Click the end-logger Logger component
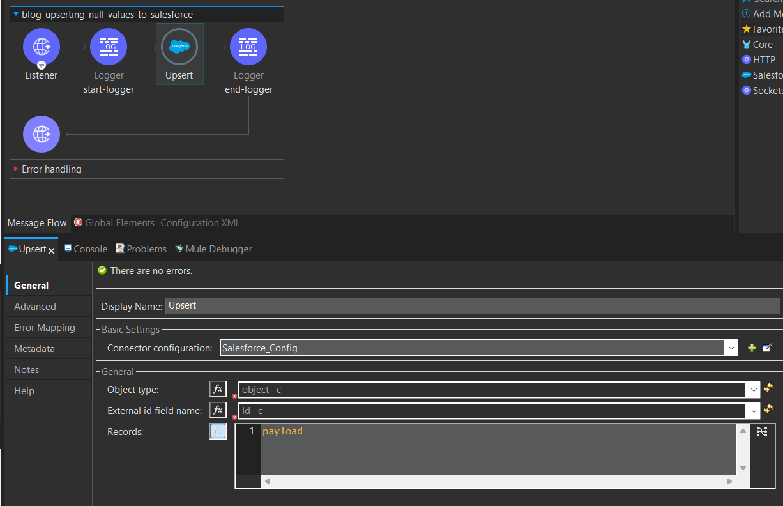Image resolution: width=783 pixels, height=506 pixels. coord(248,47)
